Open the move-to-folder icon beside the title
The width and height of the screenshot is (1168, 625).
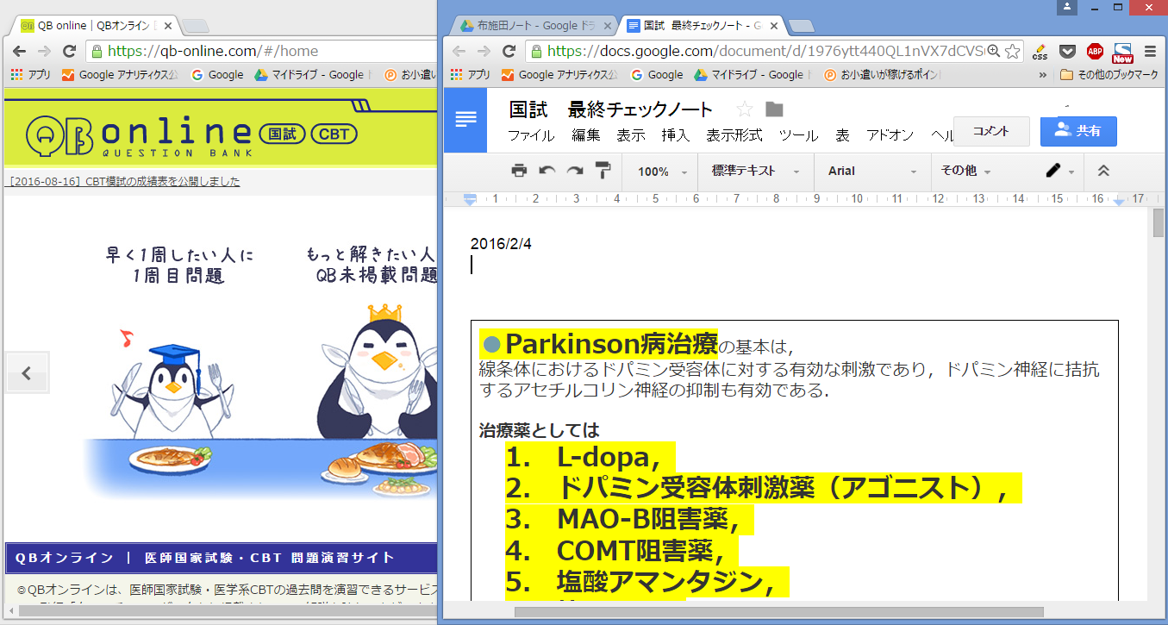coord(774,109)
